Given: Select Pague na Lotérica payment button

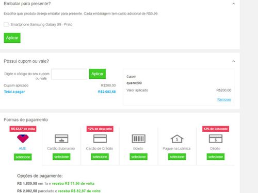Looking at the screenshot, I should tap(177, 157).
